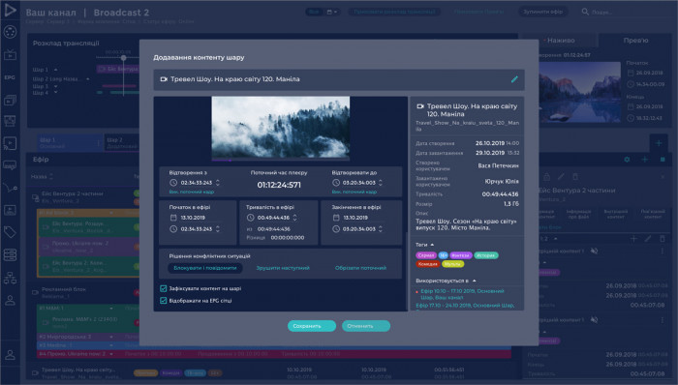Select the Блокувати і повідомити option

(x=205, y=268)
